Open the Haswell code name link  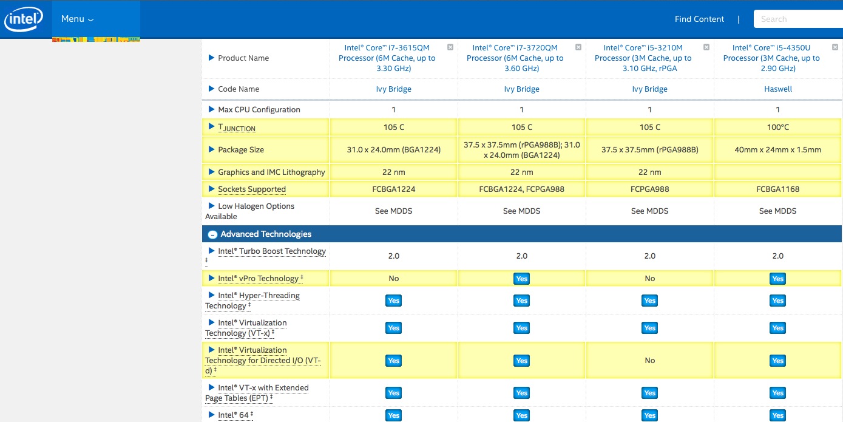point(778,89)
